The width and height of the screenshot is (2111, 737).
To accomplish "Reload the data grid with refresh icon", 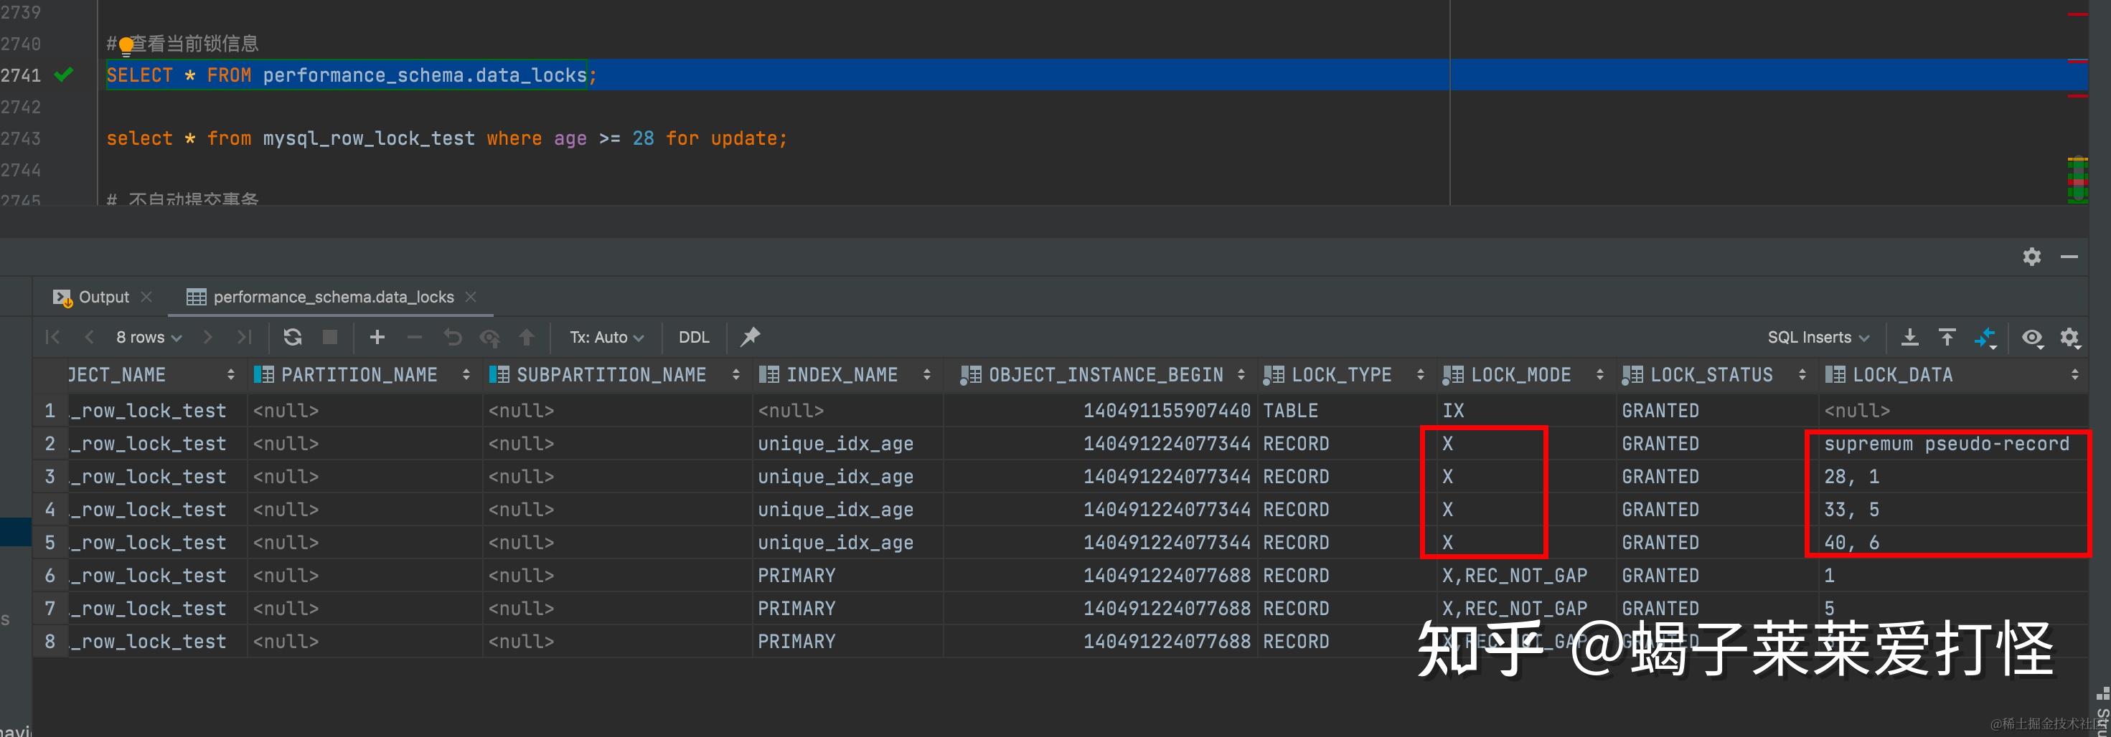I will click(293, 338).
